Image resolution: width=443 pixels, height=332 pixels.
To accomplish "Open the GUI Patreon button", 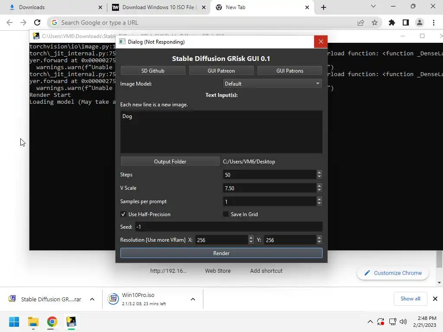I will (221, 70).
